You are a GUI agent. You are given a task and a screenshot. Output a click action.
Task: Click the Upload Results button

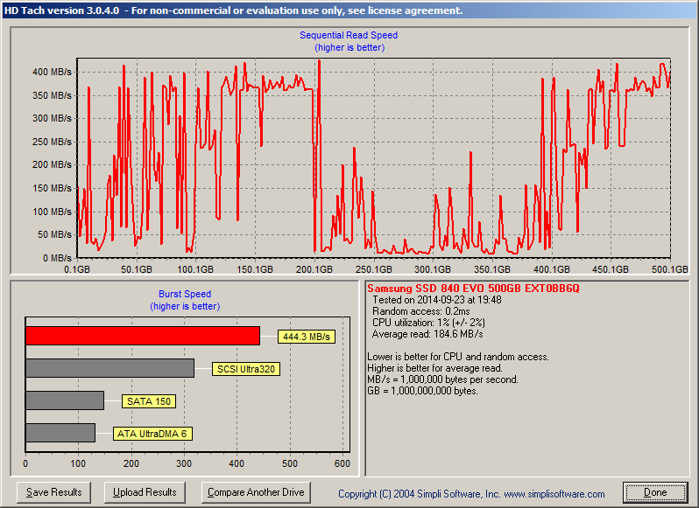(145, 492)
